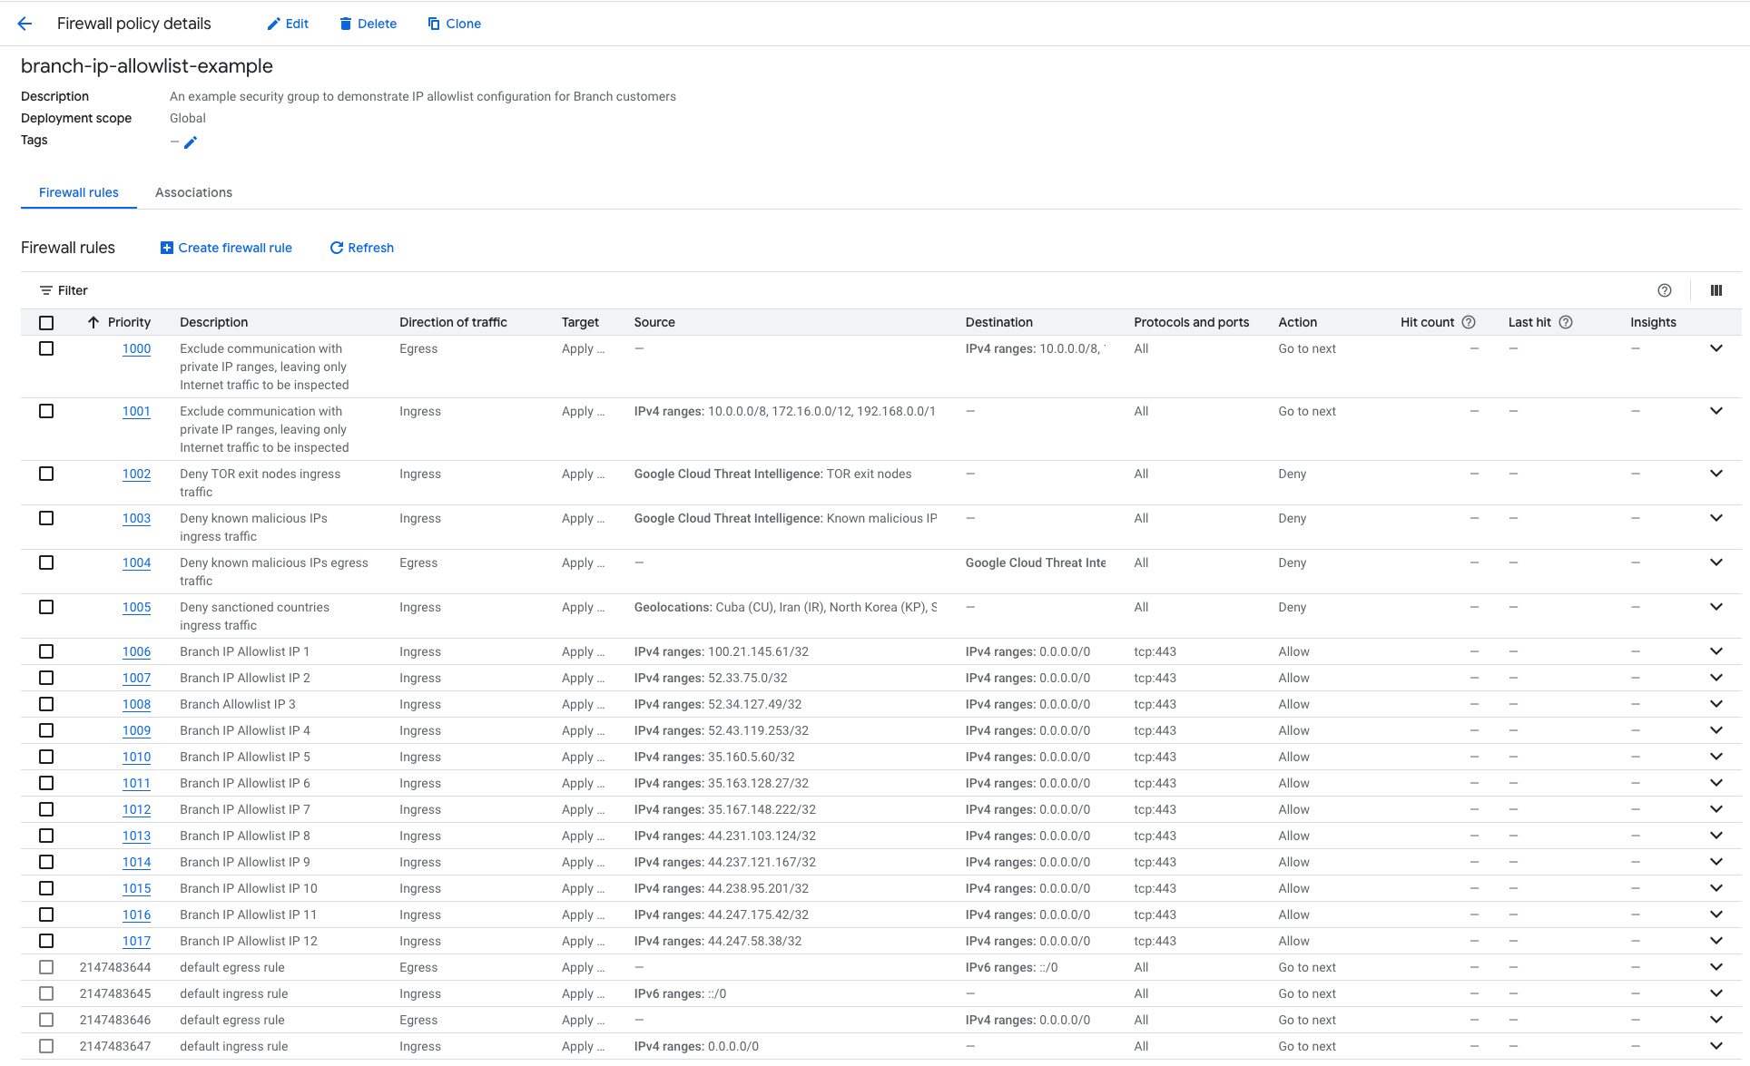The width and height of the screenshot is (1750, 1066).
Task: Expand rule 1006 details chevron
Action: (1716, 651)
